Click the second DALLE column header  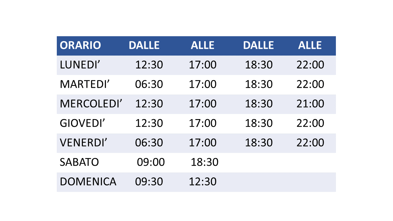(x=258, y=45)
